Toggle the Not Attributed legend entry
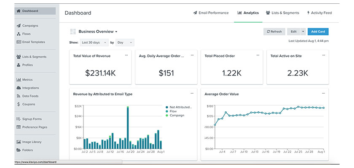 (180, 107)
